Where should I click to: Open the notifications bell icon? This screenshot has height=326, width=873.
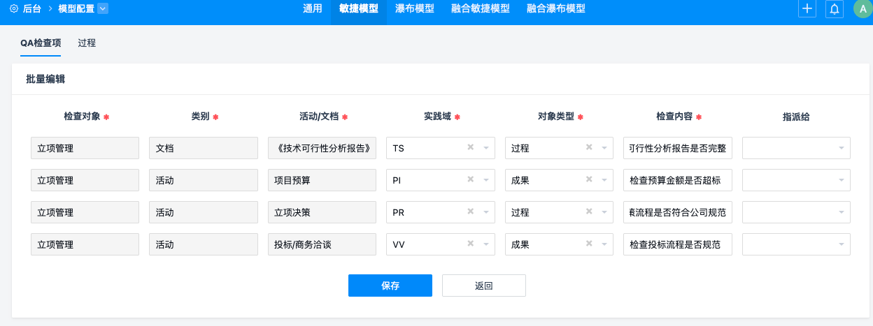pyautogui.click(x=834, y=8)
